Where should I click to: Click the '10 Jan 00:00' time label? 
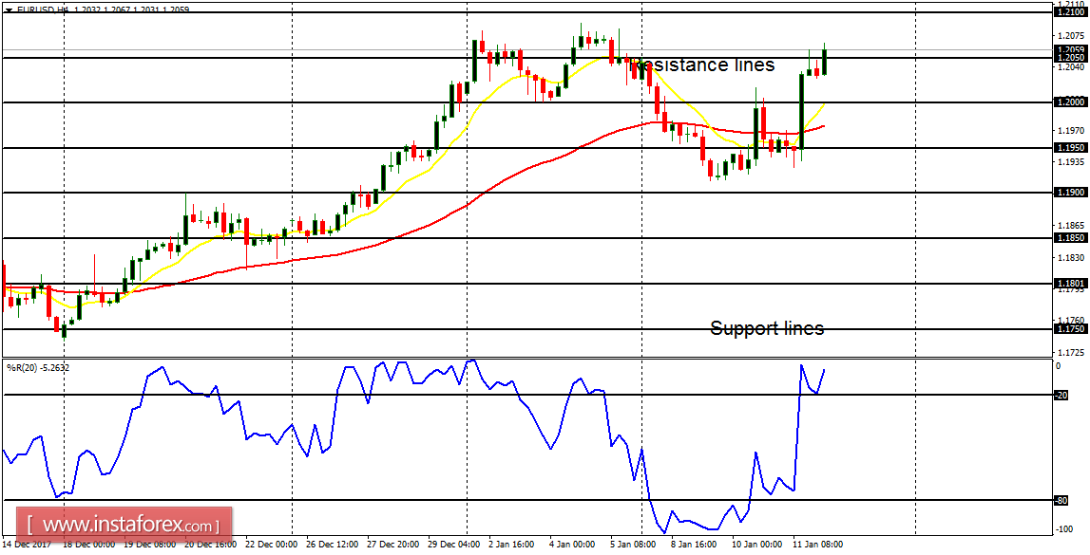point(755,545)
